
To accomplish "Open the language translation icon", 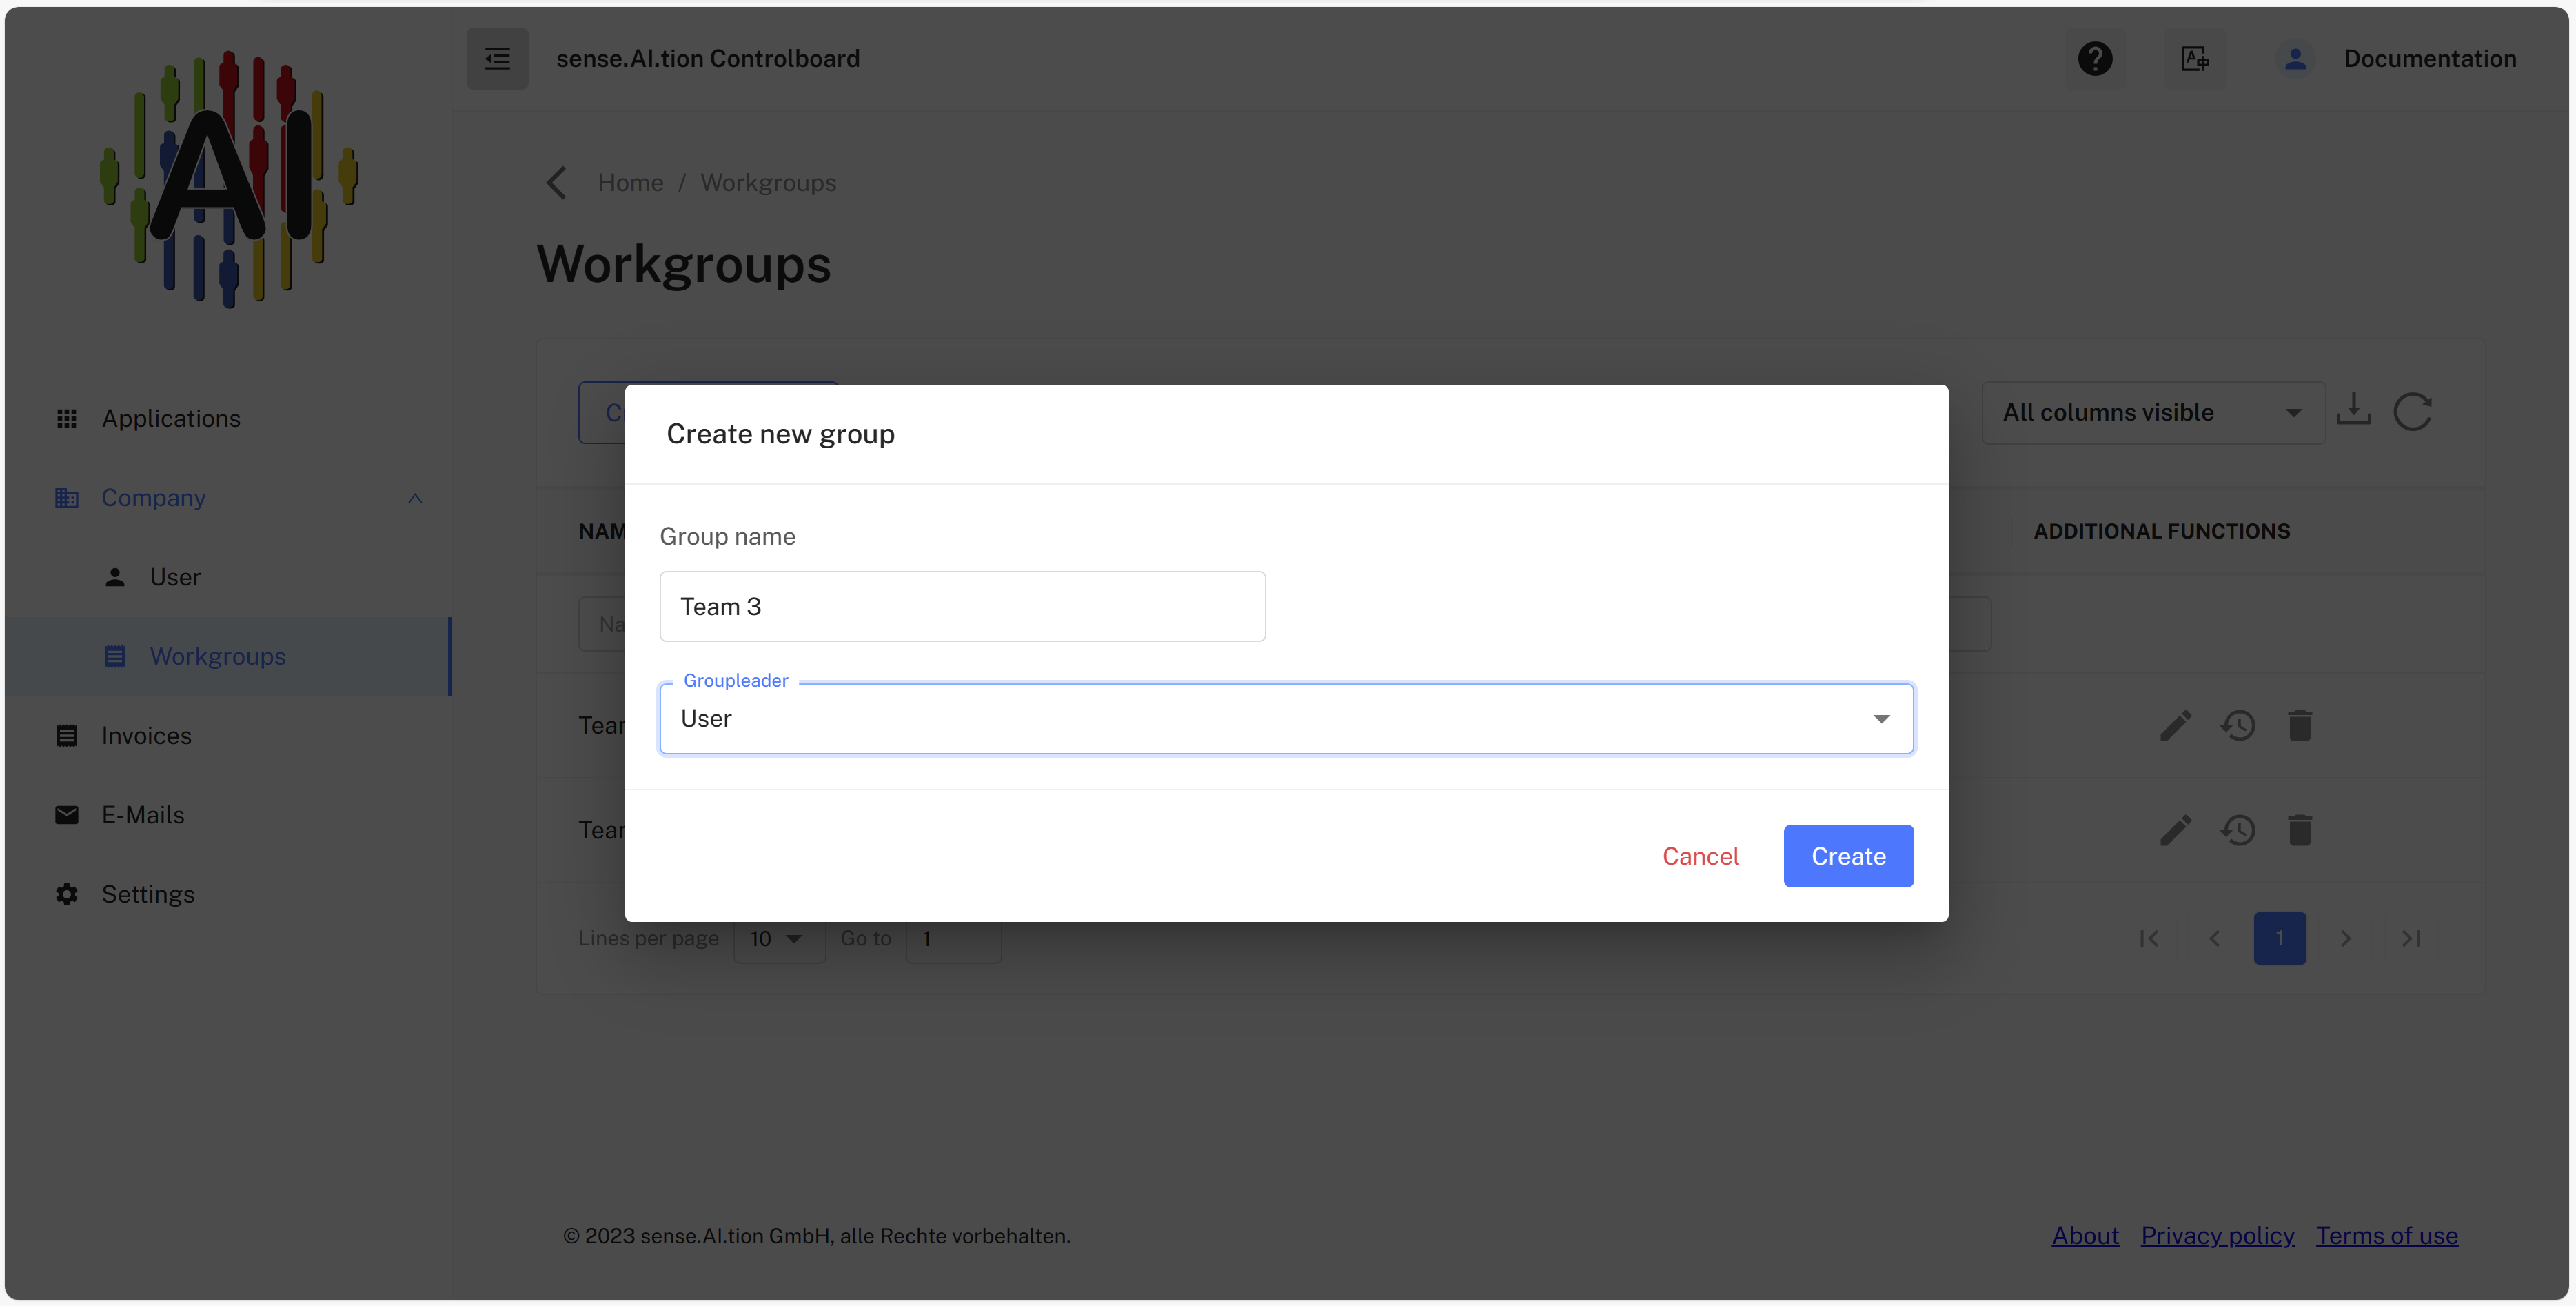I will coord(2194,59).
